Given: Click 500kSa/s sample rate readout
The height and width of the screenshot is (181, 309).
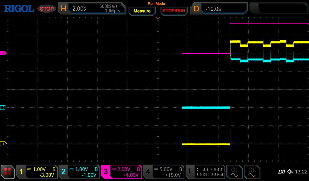Looking at the screenshot, I should [x=108, y=6].
